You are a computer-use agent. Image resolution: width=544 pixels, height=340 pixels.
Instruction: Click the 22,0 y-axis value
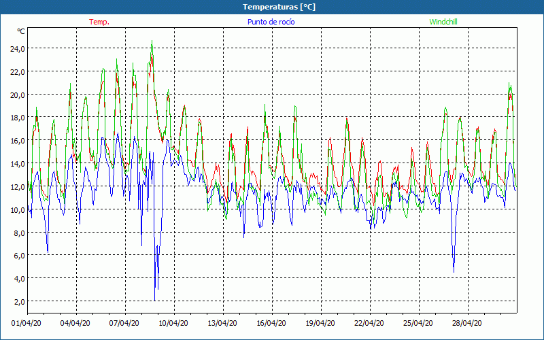click(18, 72)
